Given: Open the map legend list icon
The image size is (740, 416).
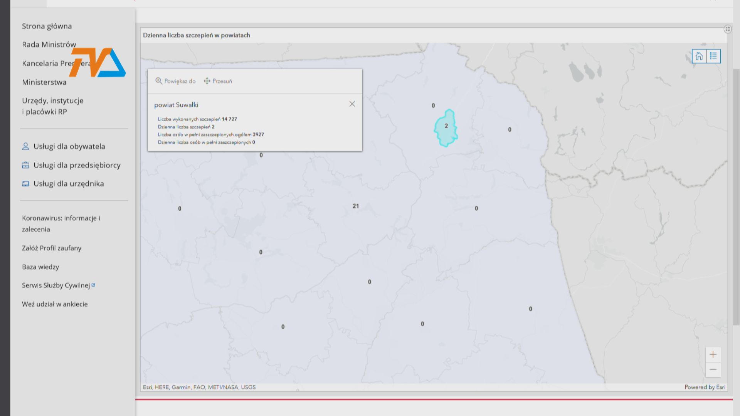Looking at the screenshot, I should 713,56.
